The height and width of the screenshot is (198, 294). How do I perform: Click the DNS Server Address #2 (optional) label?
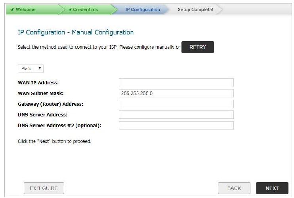(59, 126)
